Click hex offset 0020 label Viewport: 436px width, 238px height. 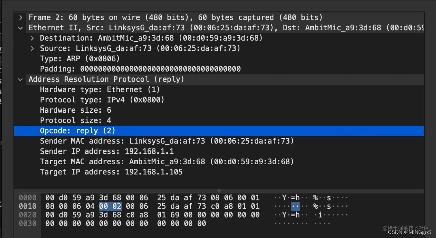point(28,215)
